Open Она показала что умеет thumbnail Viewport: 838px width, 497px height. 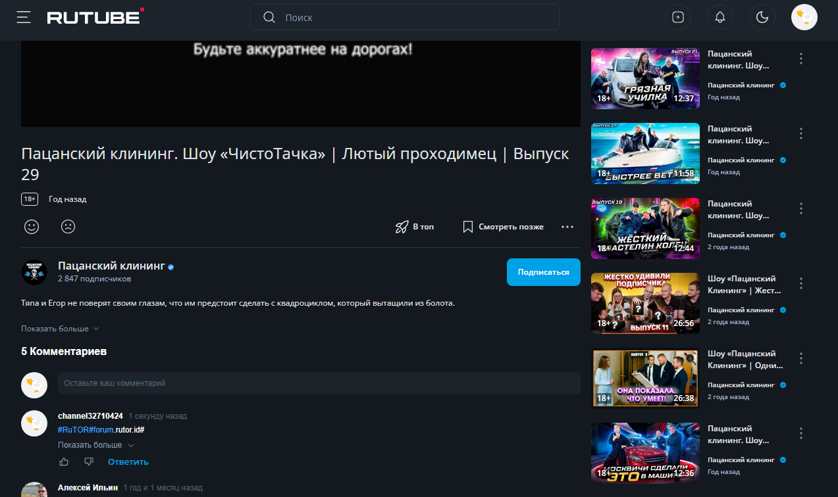(x=645, y=379)
